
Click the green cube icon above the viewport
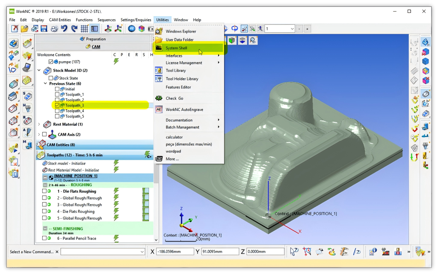coord(232,41)
